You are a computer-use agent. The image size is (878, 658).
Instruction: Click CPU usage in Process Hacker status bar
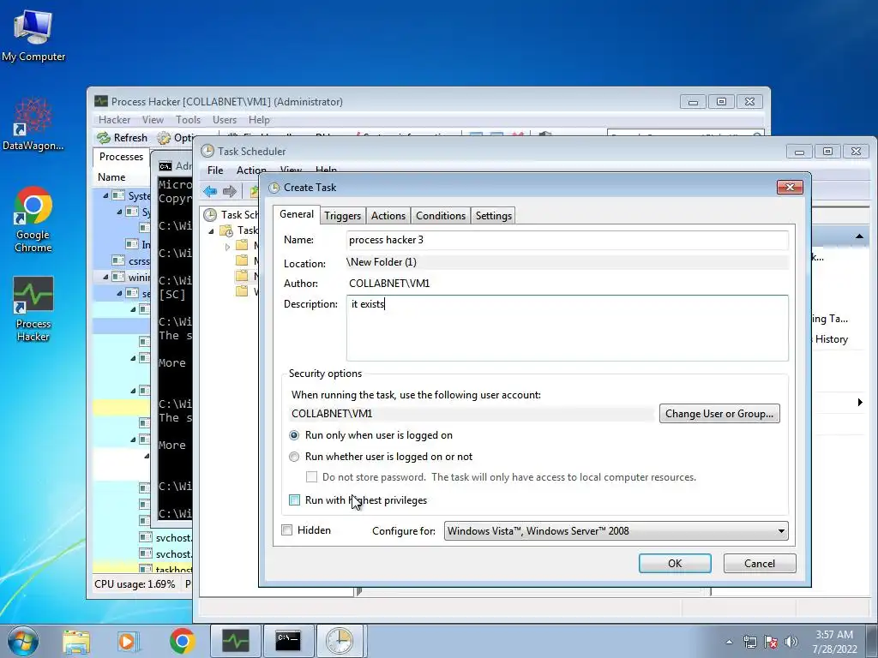[x=135, y=584]
